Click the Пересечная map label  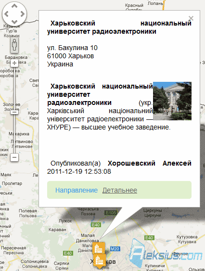coord(13,248)
